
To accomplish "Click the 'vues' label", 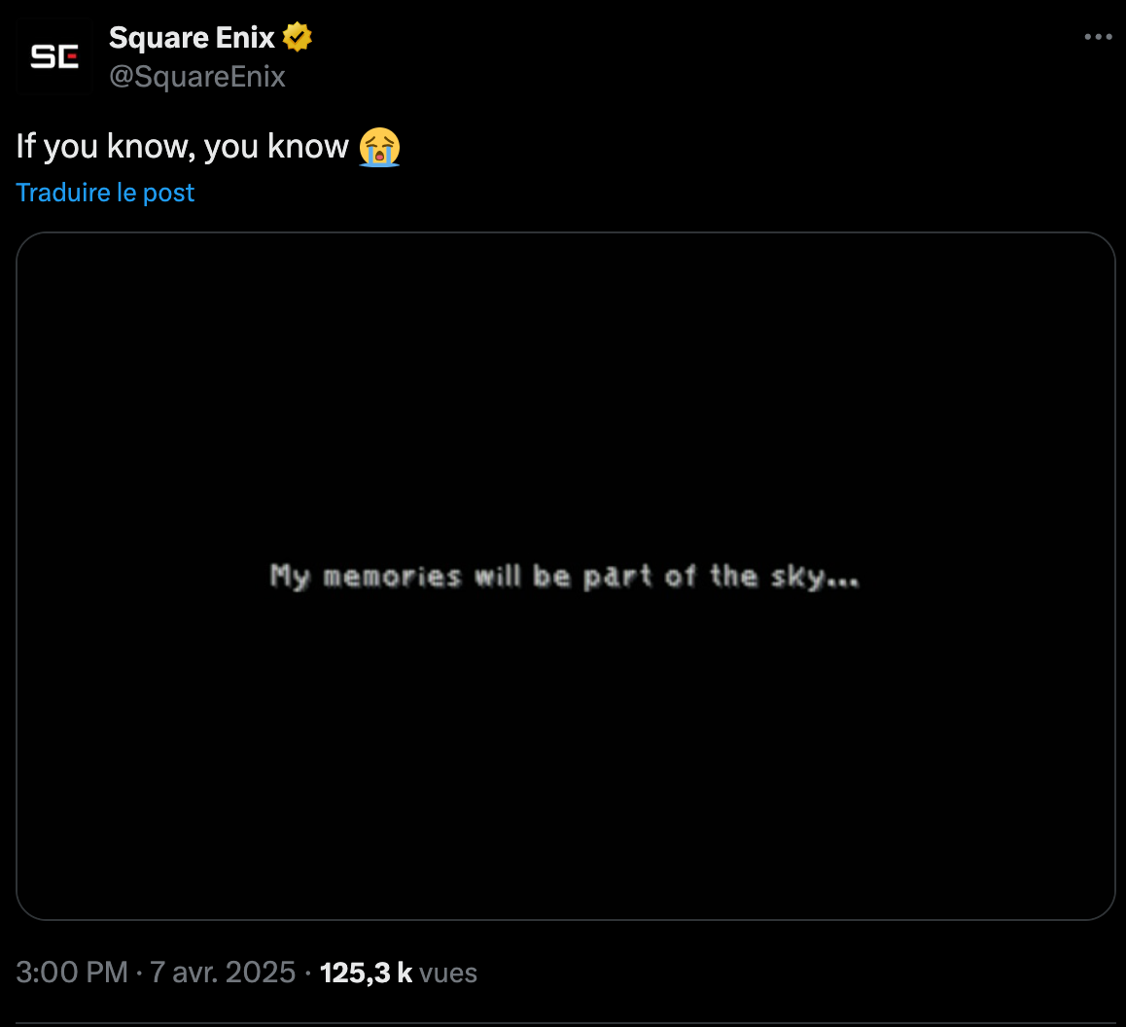I will [x=448, y=974].
